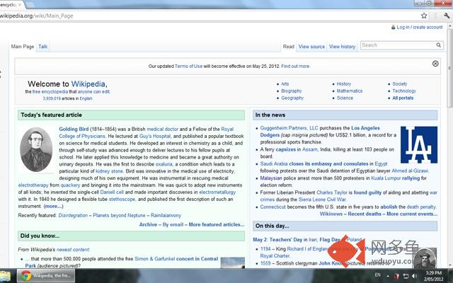This screenshot has width=453, height=283.
Task: Click the By email link
Action: click(x=173, y=225)
